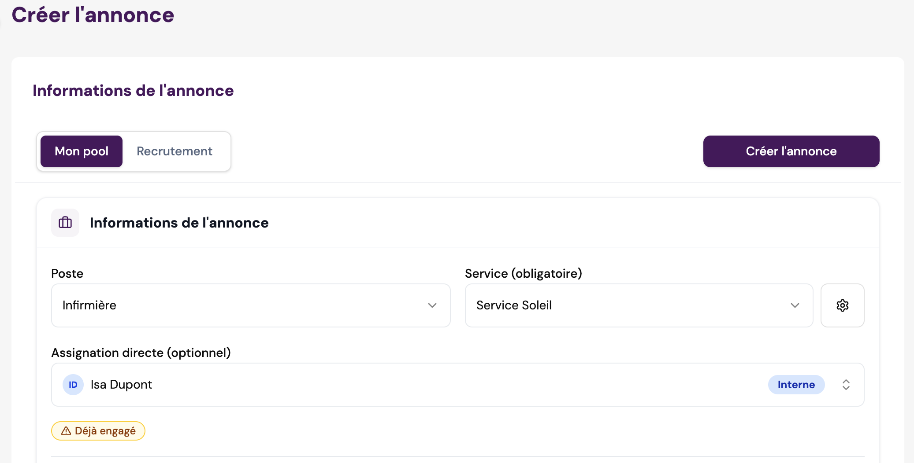The image size is (914, 463).
Task: Click the Assignation directe (optionnel) label
Action: tap(141, 353)
